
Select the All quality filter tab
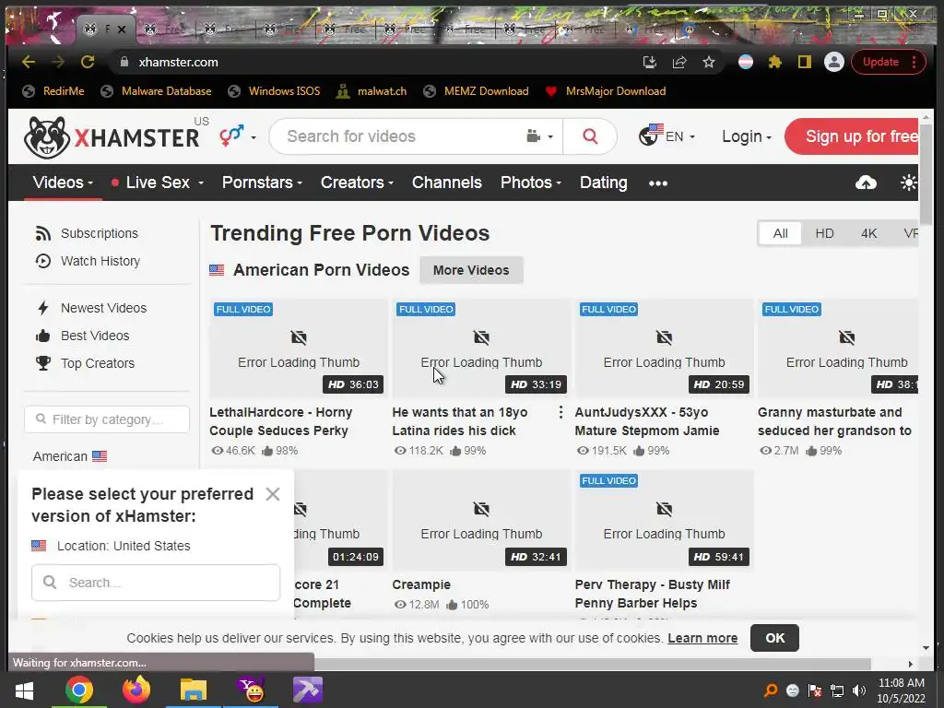pyautogui.click(x=780, y=233)
